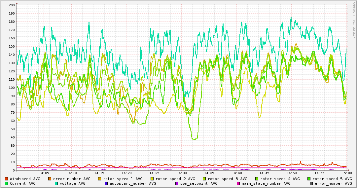Screen dimensions: 357x188
Task: Click 'error_number AVG' label beside orange swatch
Action: [x=72, y=179]
